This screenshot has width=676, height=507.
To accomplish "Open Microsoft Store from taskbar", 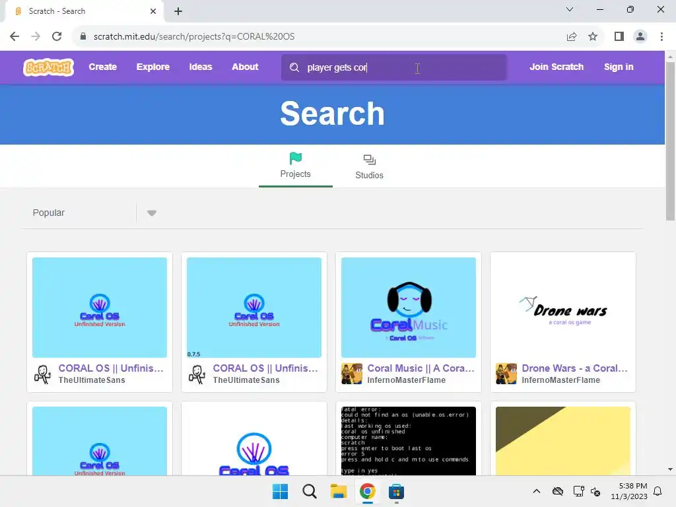I will 396,491.
